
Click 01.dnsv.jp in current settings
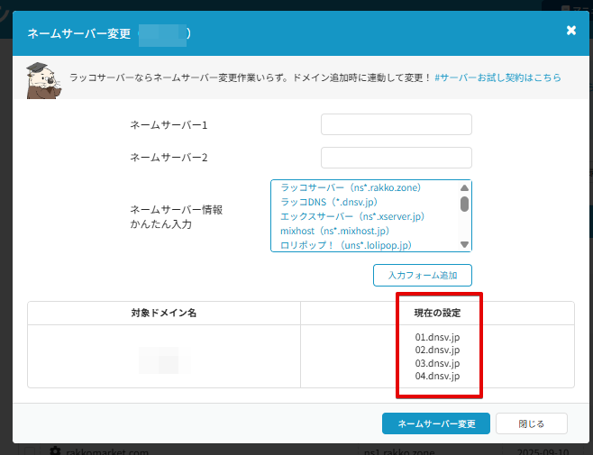[438, 337]
